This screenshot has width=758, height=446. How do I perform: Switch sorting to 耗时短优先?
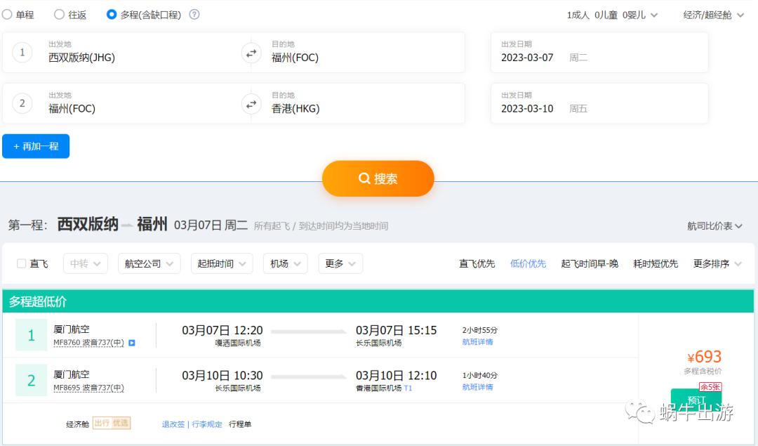click(655, 263)
